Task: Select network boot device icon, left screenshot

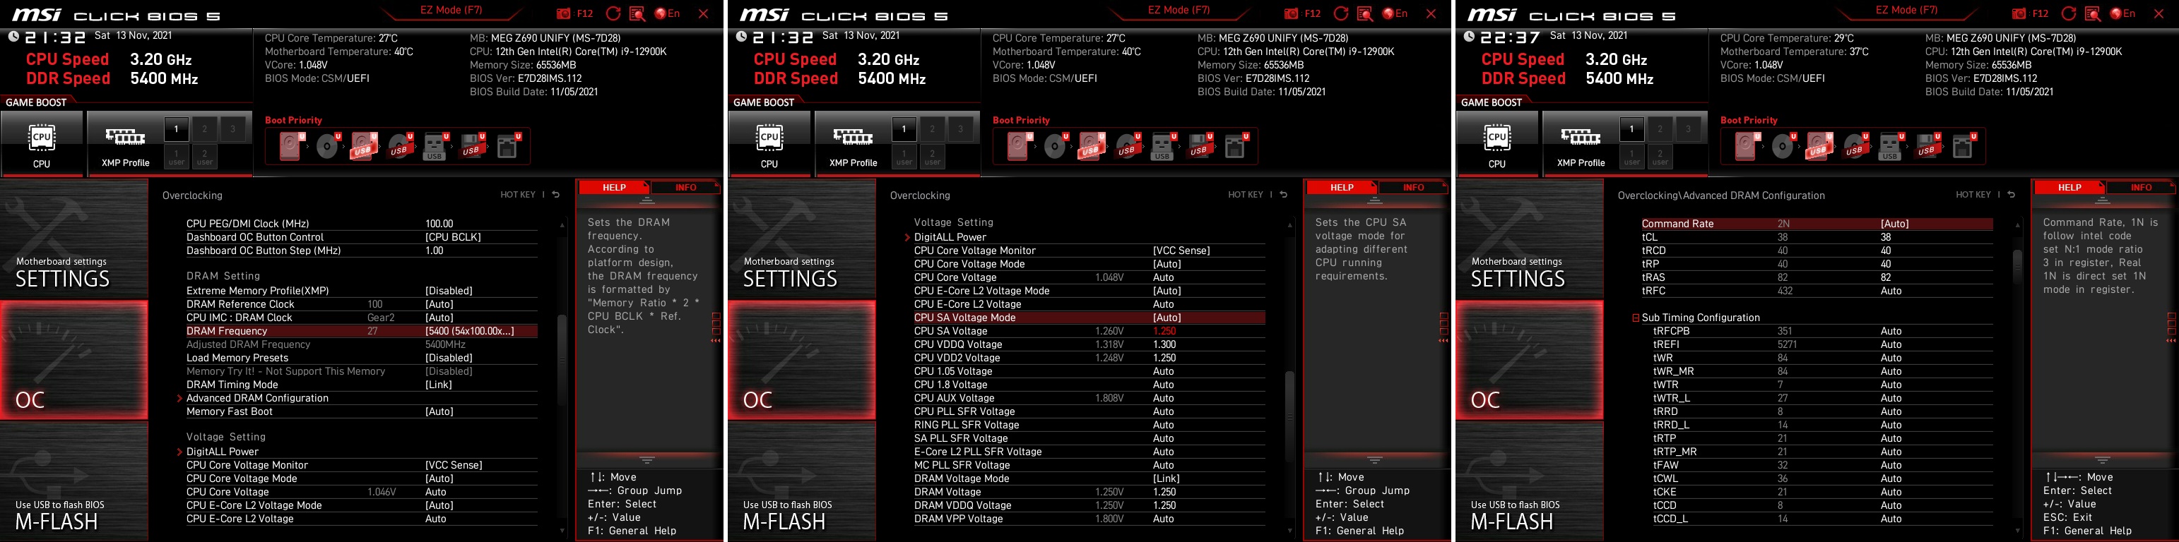Action: click(509, 146)
